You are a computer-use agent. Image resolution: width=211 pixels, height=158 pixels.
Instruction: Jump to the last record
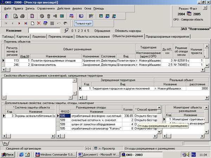[x=26, y=23]
